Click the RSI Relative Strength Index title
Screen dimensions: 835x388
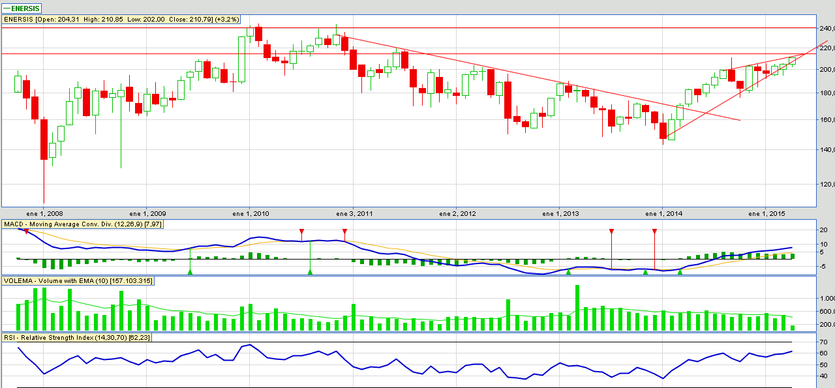click(76, 337)
